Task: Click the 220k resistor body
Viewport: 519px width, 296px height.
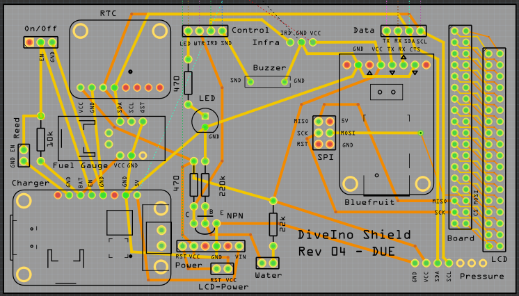Action: [205, 185]
